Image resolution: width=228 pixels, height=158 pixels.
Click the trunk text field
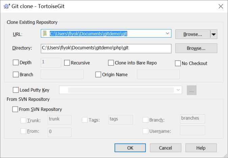pos(59,120)
